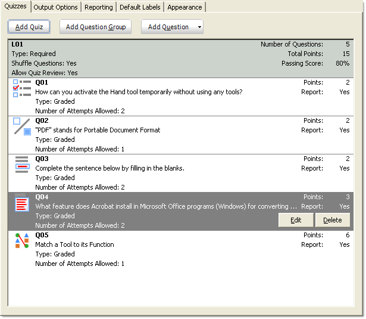Click the Q04 short answer question icon
Image resolution: width=366 pixels, height=319 pixels.
(x=22, y=203)
